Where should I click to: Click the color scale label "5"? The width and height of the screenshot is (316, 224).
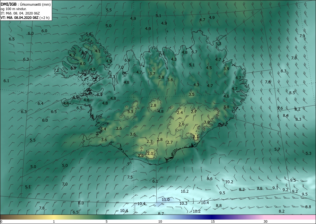coord(106,221)
